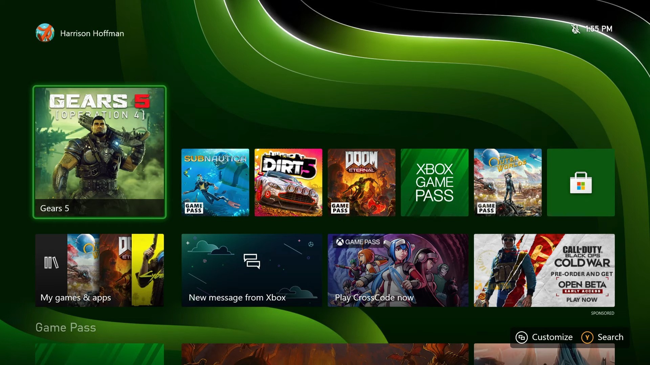The image size is (650, 365).
Task: Click the library icon in My games & apps
Action: pyautogui.click(x=51, y=263)
